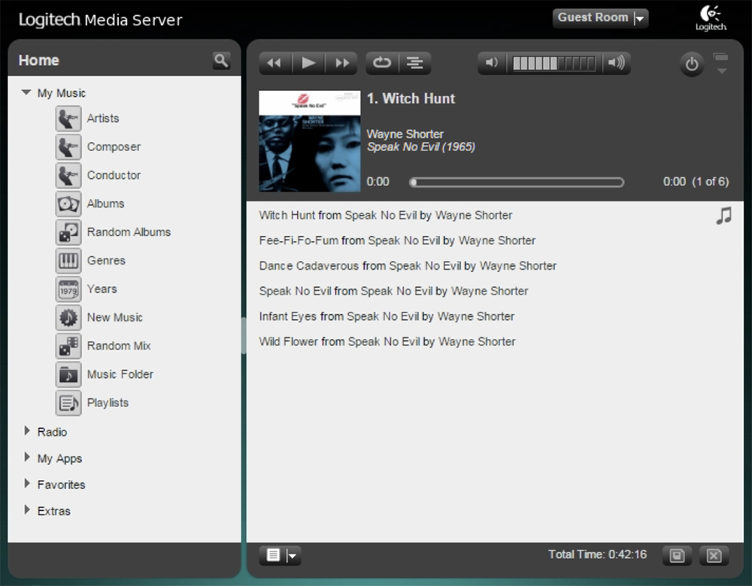Clear the playlist with the X icon
Screen dimensions: 752x586
(714, 555)
